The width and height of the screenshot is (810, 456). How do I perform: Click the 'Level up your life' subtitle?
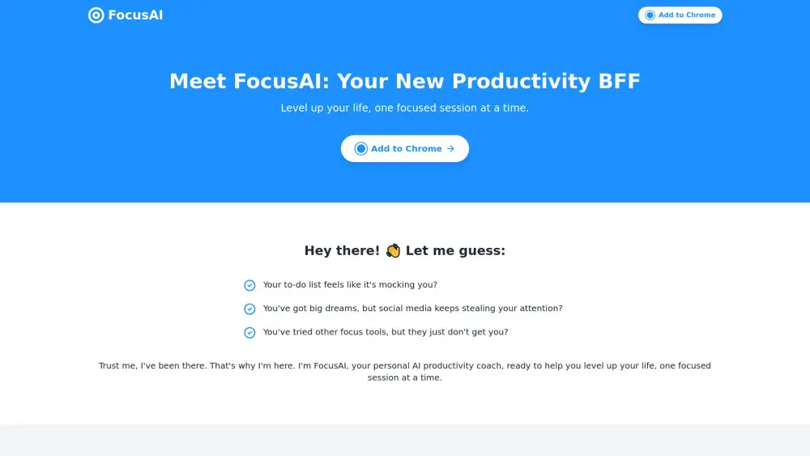404,108
